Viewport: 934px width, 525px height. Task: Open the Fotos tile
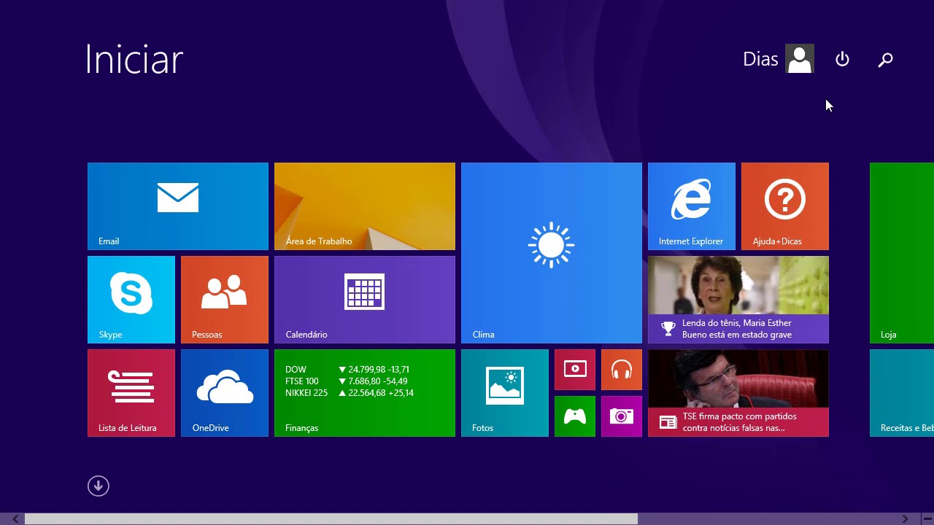point(505,393)
